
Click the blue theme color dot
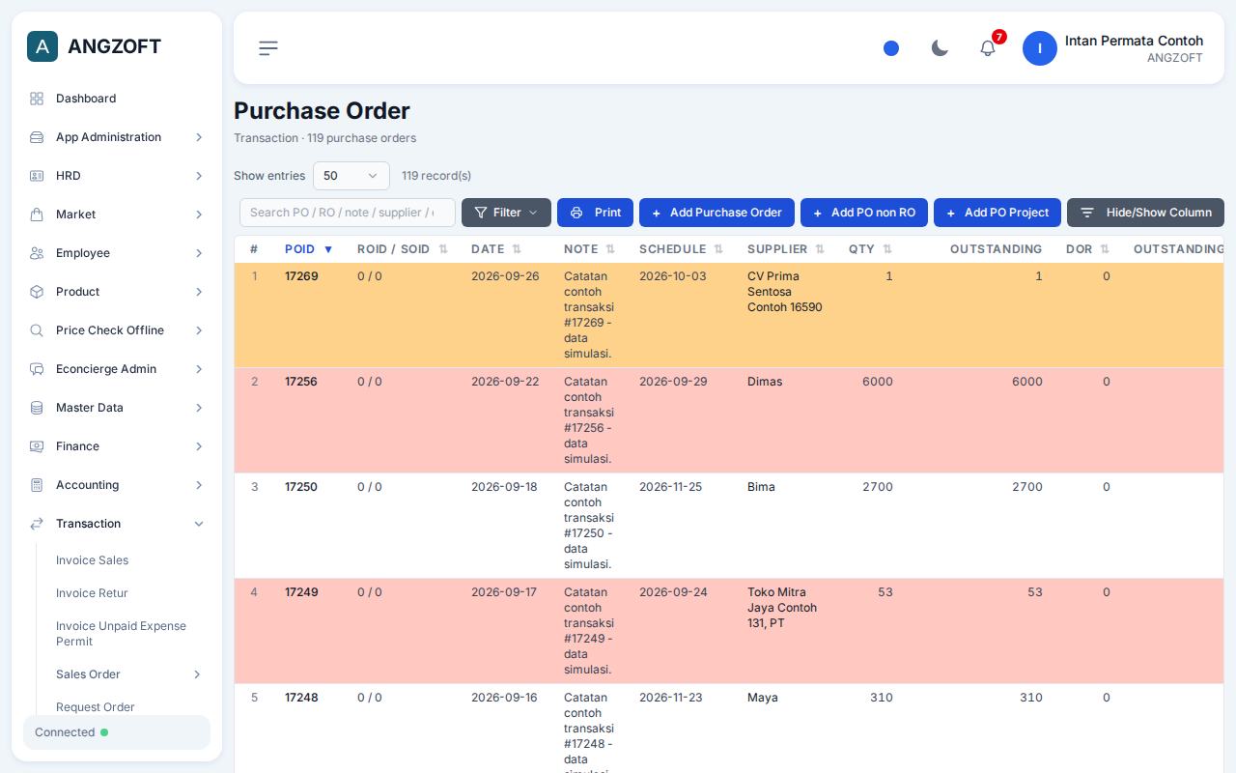coord(891,48)
